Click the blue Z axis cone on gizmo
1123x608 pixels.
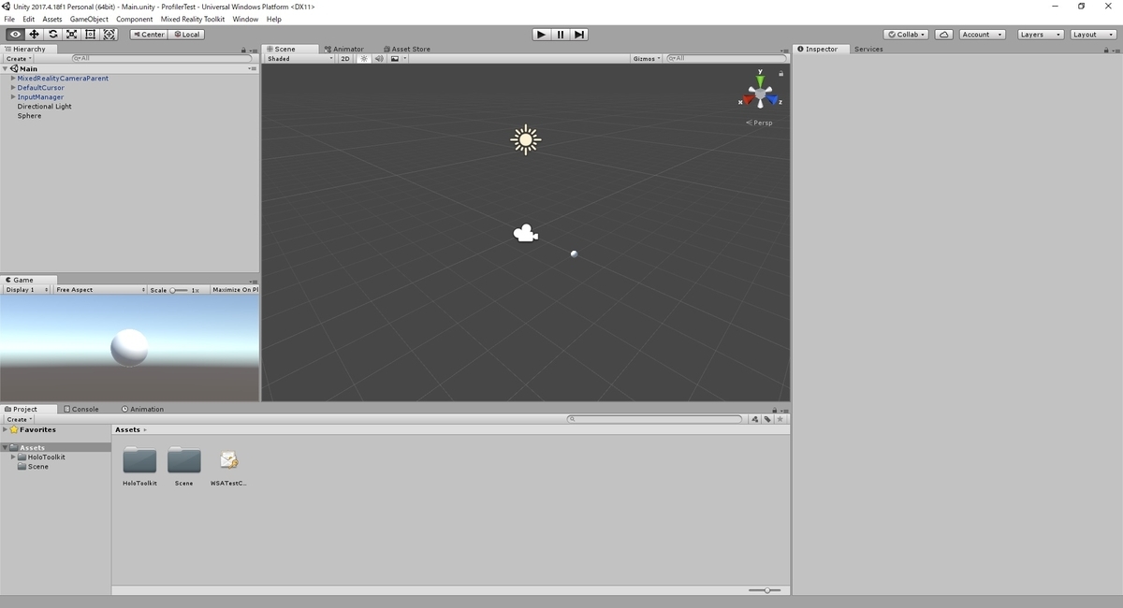coord(773,99)
